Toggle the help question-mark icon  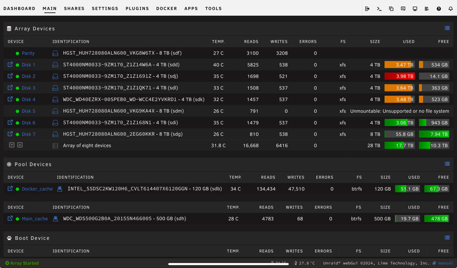pyautogui.click(x=439, y=9)
